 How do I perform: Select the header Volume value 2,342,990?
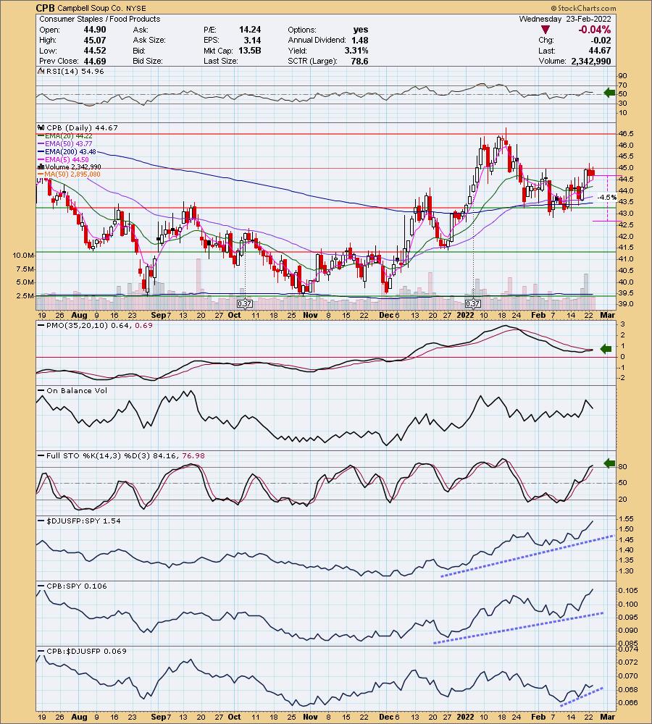[x=591, y=61]
